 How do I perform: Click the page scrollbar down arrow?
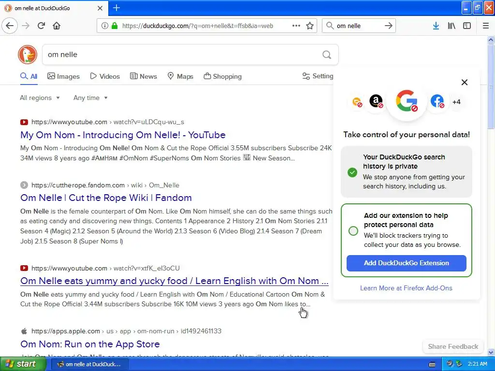pyautogui.click(x=491, y=352)
